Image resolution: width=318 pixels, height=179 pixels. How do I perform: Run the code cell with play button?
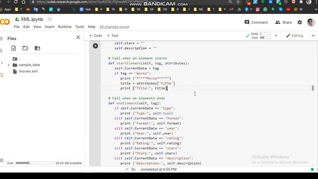(x=95, y=46)
